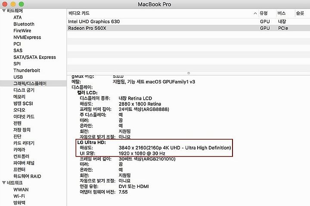Open 카드 리더기 entry
The image size is (310, 206).
[24, 143]
